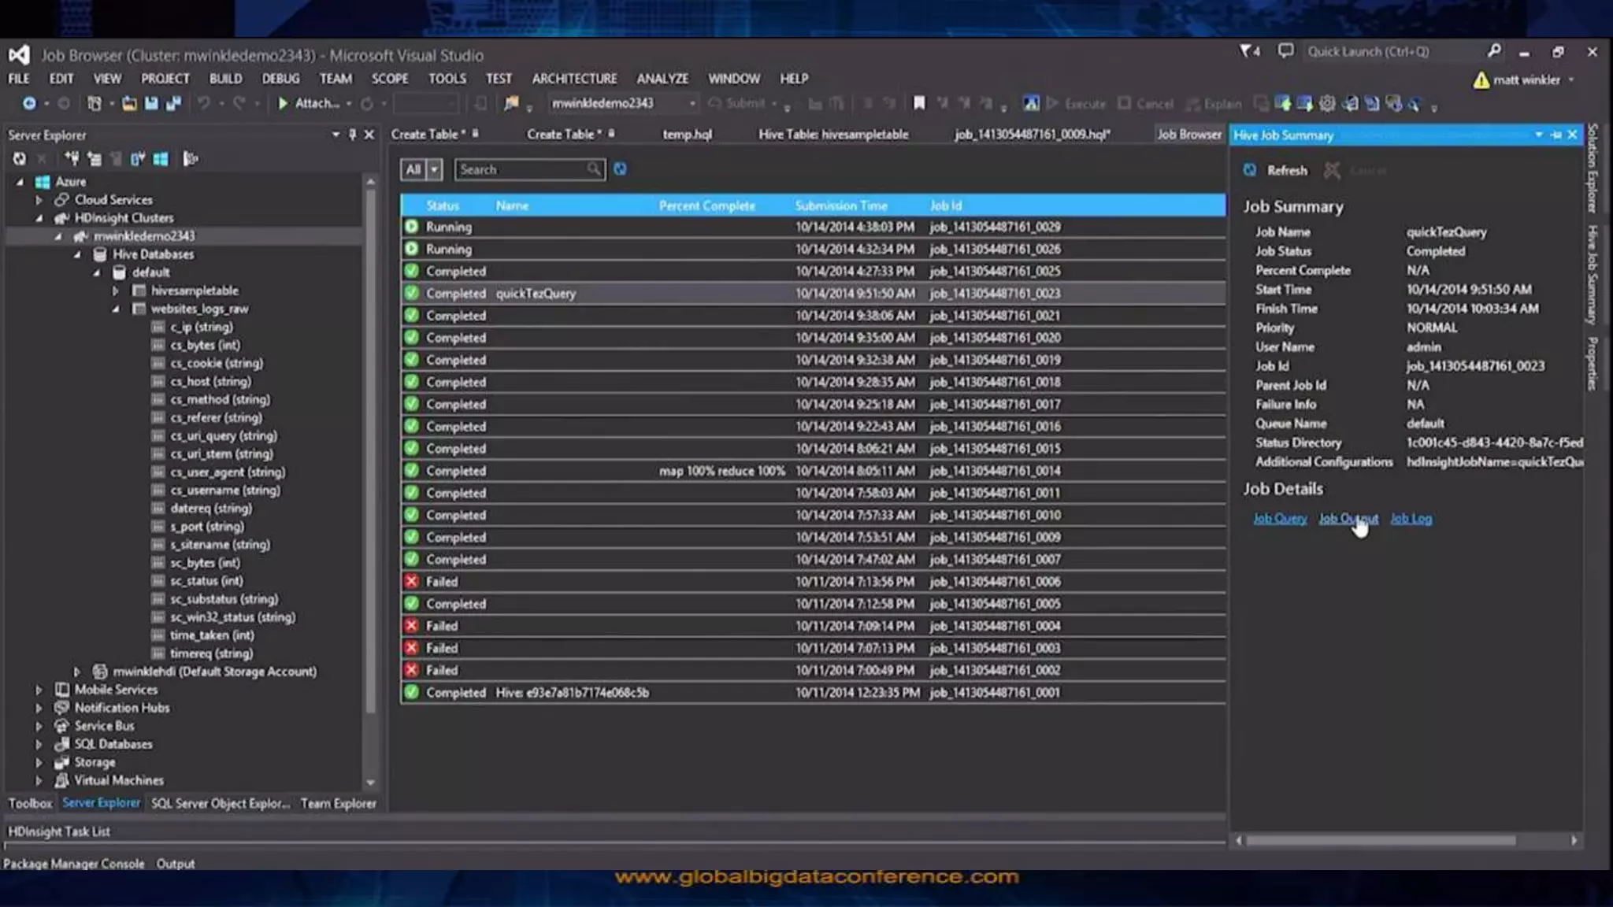The width and height of the screenshot is (1613, 907).
Task: Click Save All in the toolbar
Action: 172,103
